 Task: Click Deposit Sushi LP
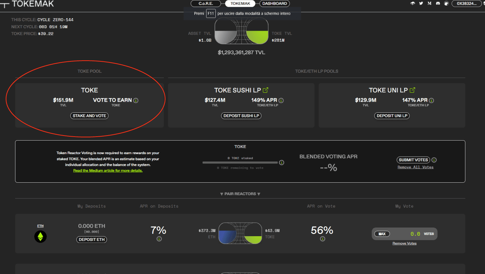point(241,116)
